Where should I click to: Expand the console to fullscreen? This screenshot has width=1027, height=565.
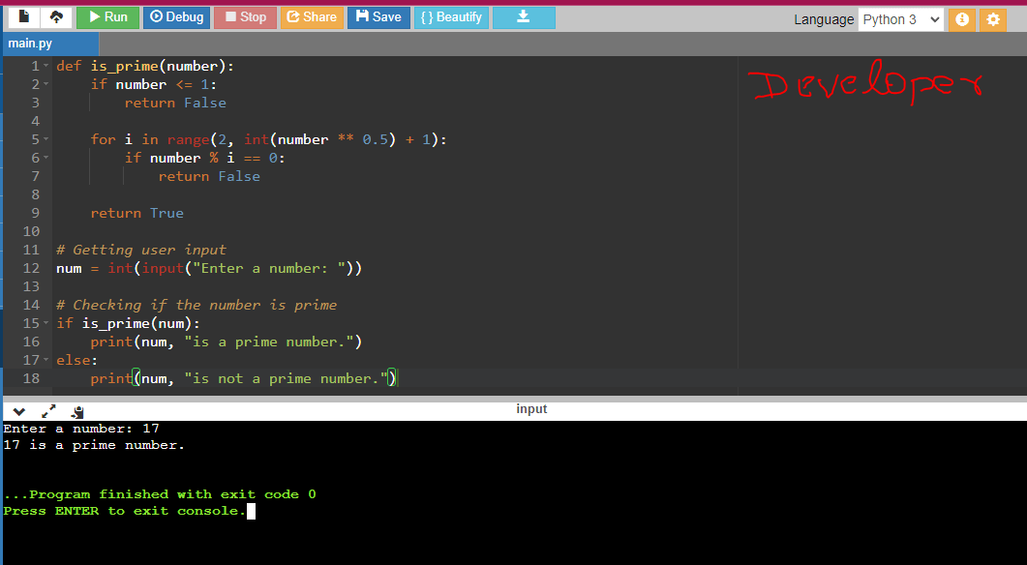[x=48, y=411]
